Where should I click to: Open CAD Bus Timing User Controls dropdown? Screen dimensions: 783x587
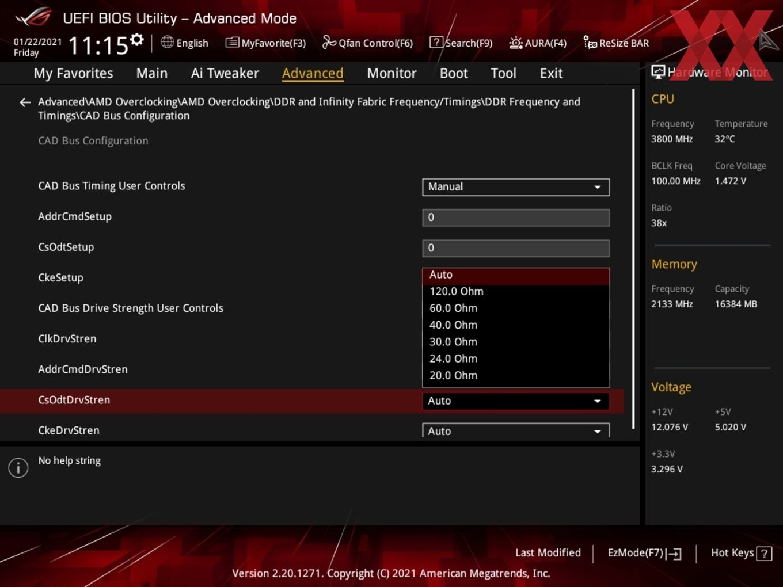[516, 187]
